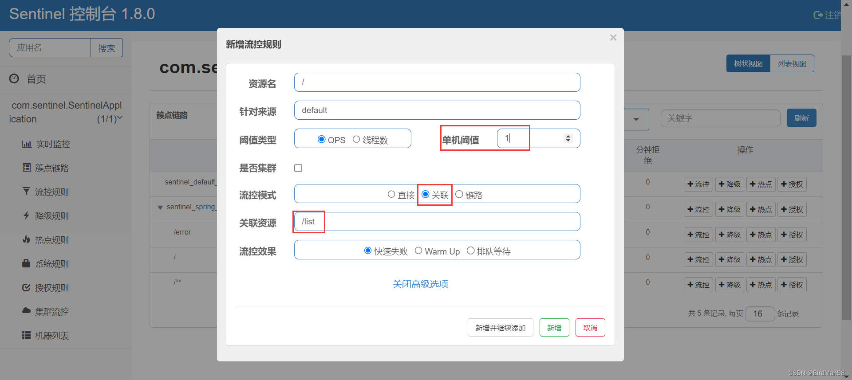Click the red 取消 button
The image size is (852, 380).
(x=590, y=328)
